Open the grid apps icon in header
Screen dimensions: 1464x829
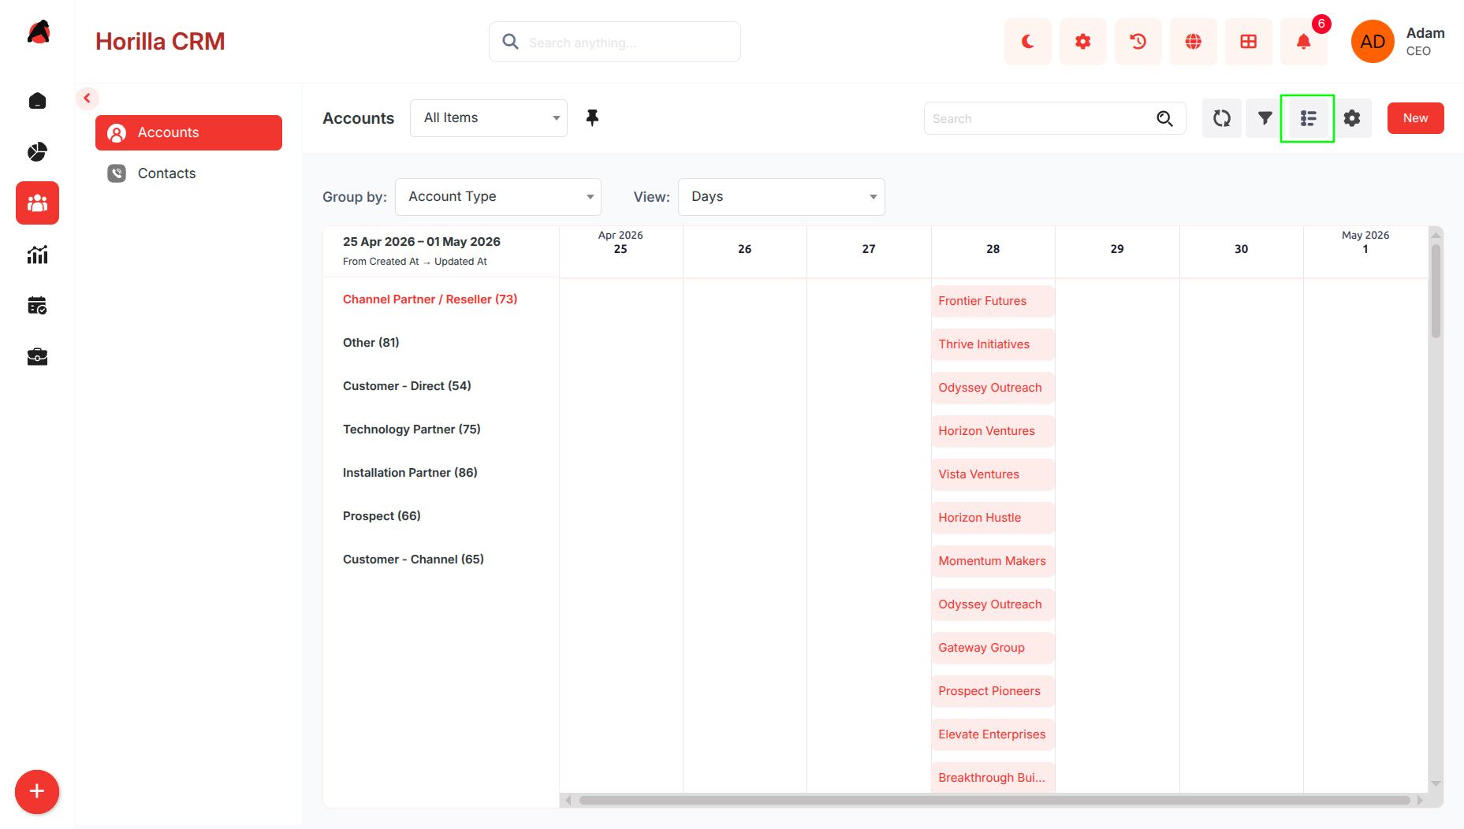[x=1248, y=42]
